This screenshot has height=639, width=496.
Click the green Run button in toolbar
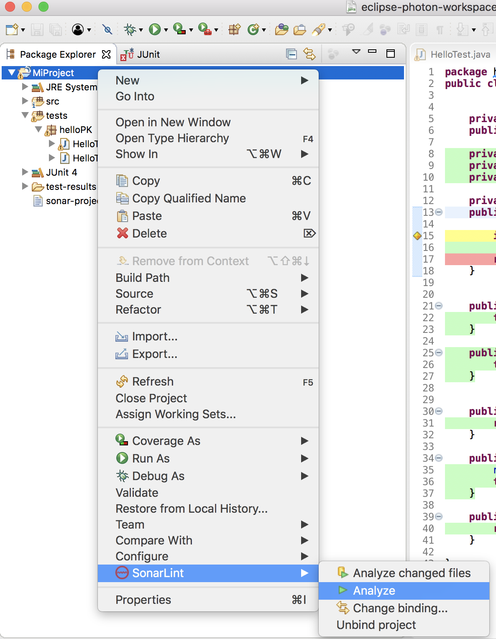155,29
